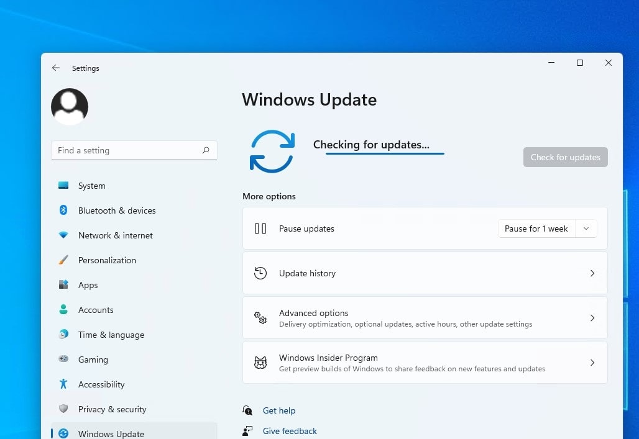The image size is (639, 439).
Task: Click the Privacy & security shield icon
Action: [63, 409]
